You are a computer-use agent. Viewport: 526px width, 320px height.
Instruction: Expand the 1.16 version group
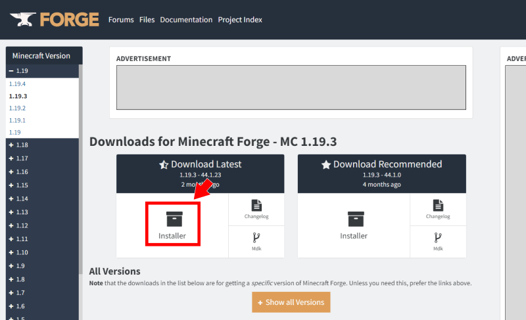[x=42, y=171]
